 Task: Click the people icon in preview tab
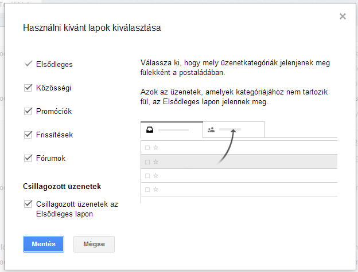click(211, 130)
